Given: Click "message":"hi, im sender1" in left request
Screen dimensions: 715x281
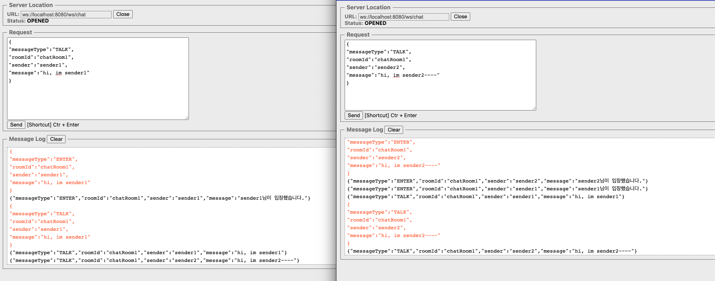Looking at the screenshot, I should click(x=49, y=73).
